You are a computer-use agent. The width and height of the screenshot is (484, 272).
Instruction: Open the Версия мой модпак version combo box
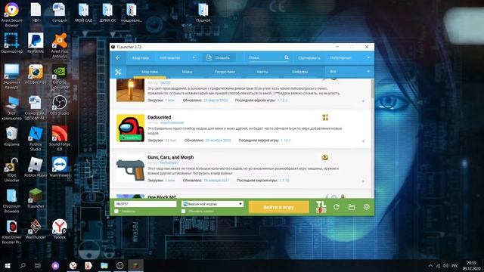212,204
